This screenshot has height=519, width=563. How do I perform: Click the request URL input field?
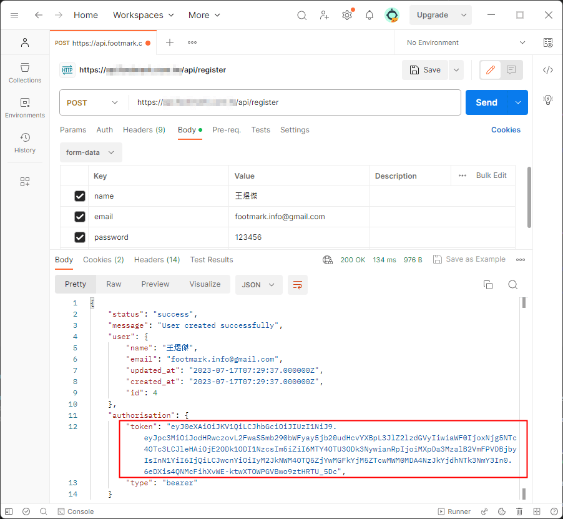coord(281,102)
